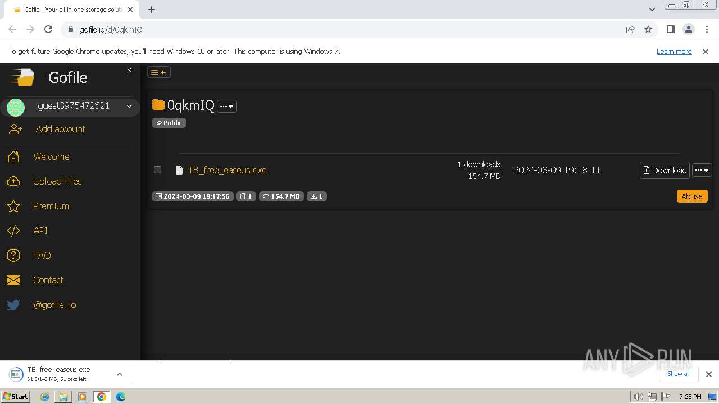Expand the guest3975472621 account dropdown arrow
The height and width of the screenshot is (404, 719).
click(x=129, y=105)
